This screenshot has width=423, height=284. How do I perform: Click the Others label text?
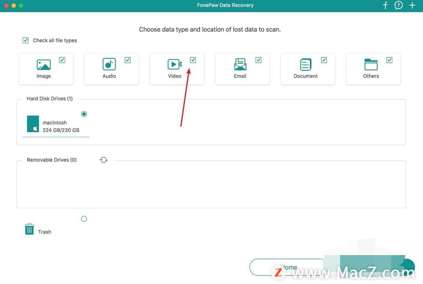tap(371, 76)
